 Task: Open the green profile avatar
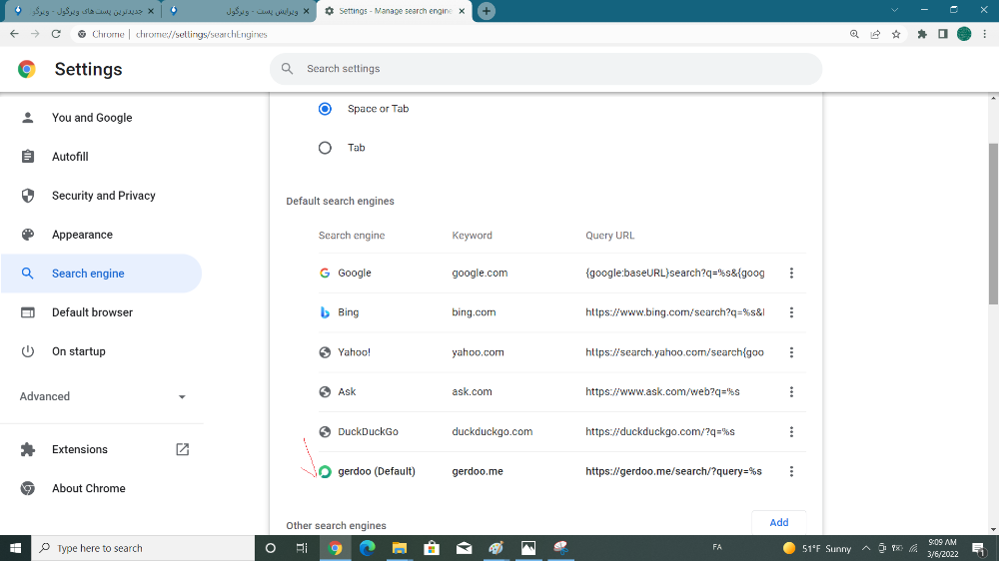(964, 34)
